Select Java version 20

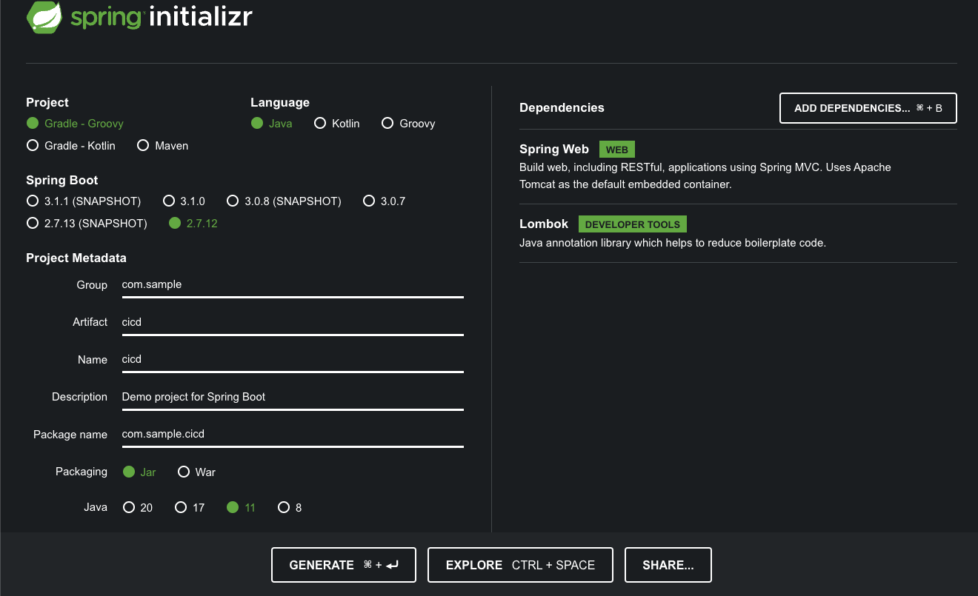[138, 508]
